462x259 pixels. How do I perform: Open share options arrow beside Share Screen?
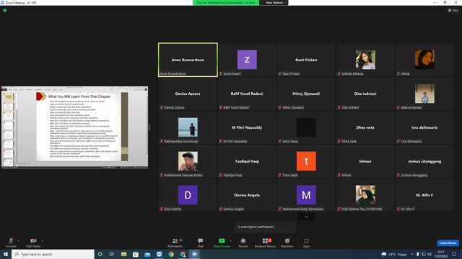231,241
